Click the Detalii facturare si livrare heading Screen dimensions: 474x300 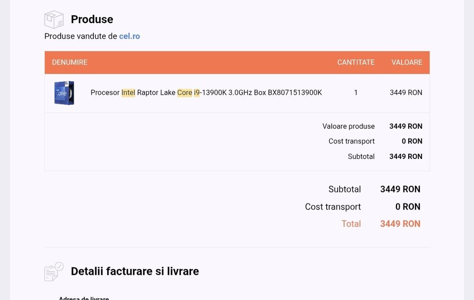click(x=135, y=271)
